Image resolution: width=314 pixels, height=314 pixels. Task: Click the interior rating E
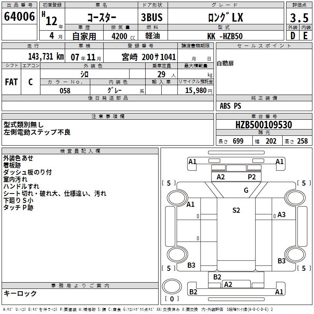(x=305, y=36)
